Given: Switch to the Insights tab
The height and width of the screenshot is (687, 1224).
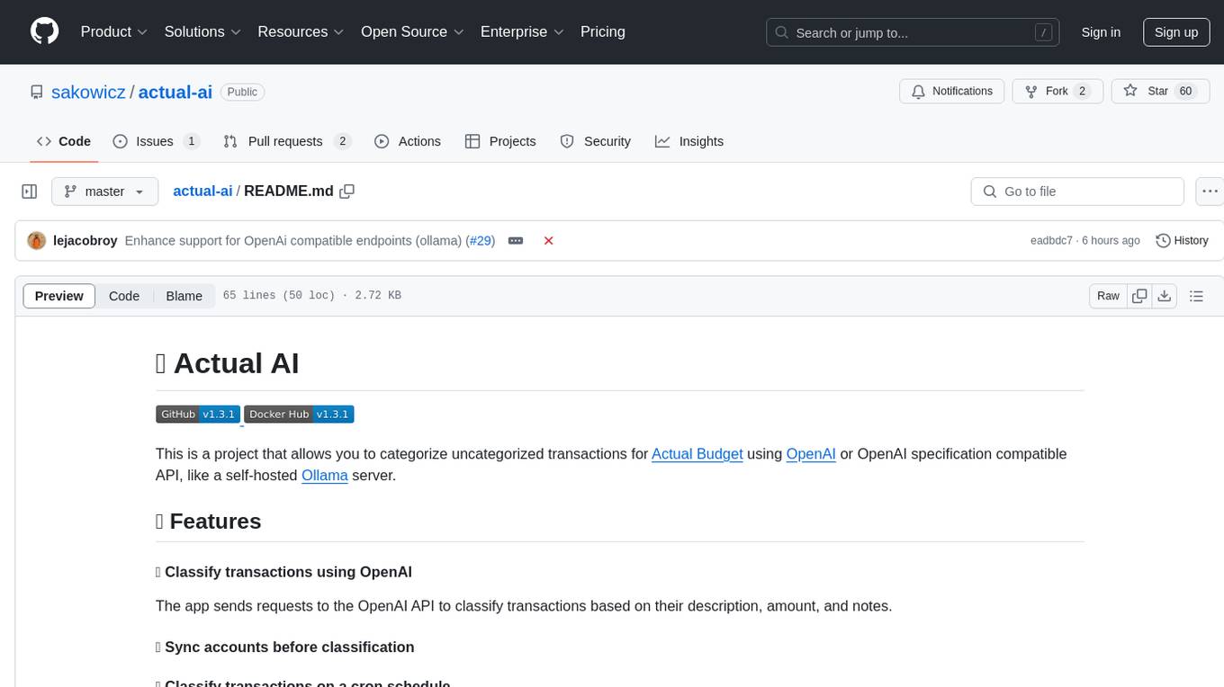Looking at the screenshot, I should point(689,141).
